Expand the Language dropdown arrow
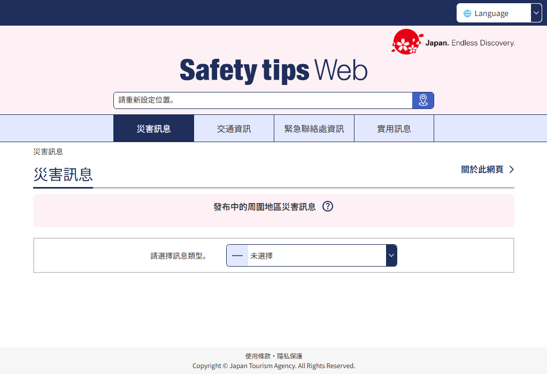 point(536,13)
